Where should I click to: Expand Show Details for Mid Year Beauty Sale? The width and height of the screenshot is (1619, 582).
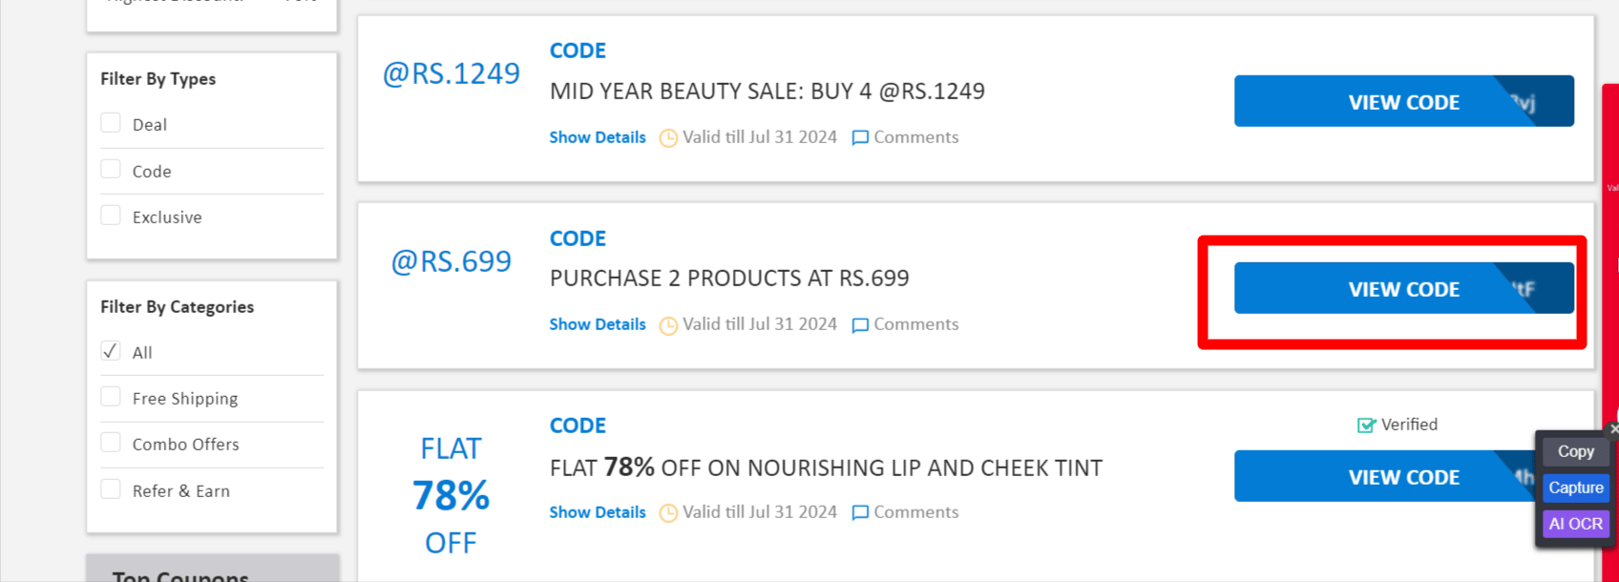click(x=598, y=137)
